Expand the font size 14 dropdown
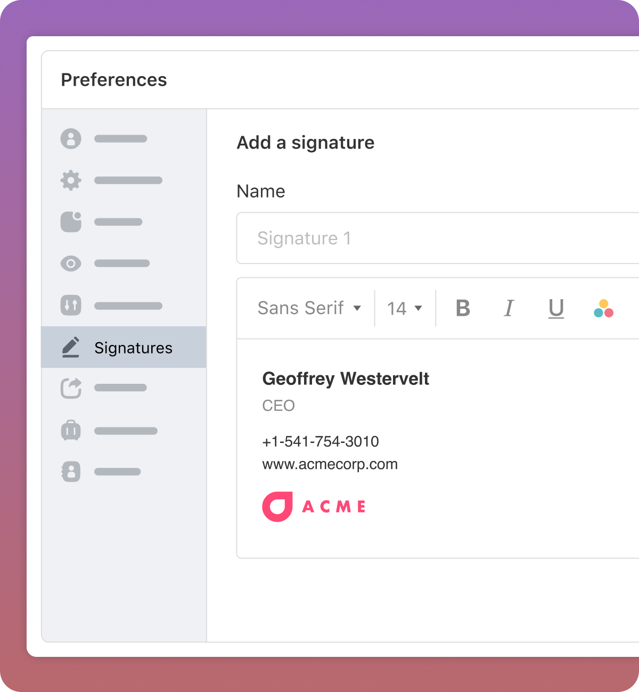The image size is (639, 692). (405, 308)
